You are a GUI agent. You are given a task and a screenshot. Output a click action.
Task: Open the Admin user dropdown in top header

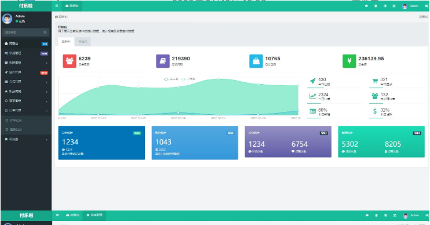410,6
